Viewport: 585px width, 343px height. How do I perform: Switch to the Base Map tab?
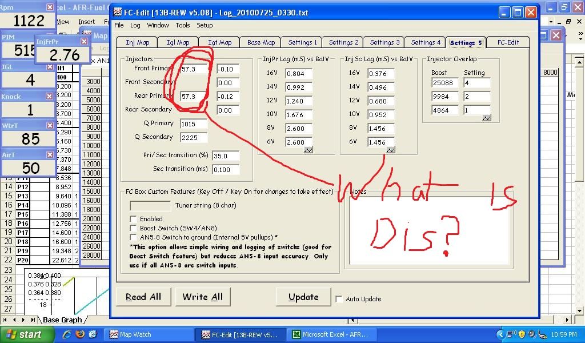pyautogui.click(x=261, y=42)
